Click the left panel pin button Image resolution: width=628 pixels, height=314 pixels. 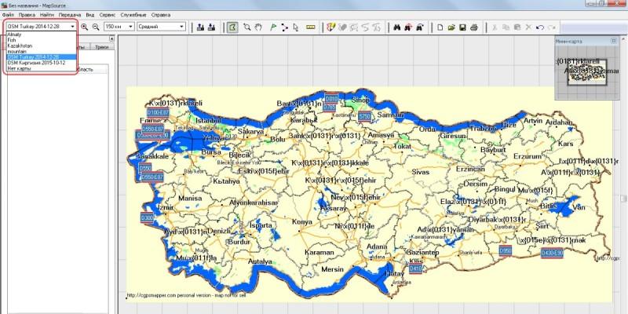[x=111, y=38]
